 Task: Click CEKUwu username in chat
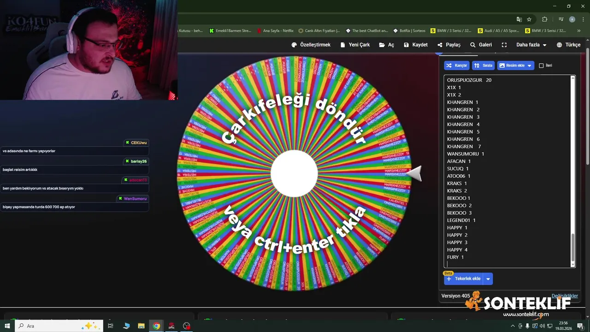[x=139, y=143]
